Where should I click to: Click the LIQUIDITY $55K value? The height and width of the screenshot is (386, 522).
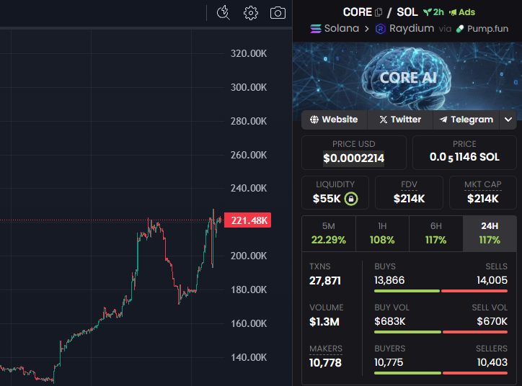(x=327, y=199)
